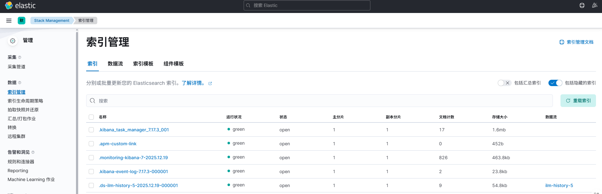This screenshot has width=602, height=194.
Task: Switch to the 数据流 tab
Action: (x=115, y=64)
